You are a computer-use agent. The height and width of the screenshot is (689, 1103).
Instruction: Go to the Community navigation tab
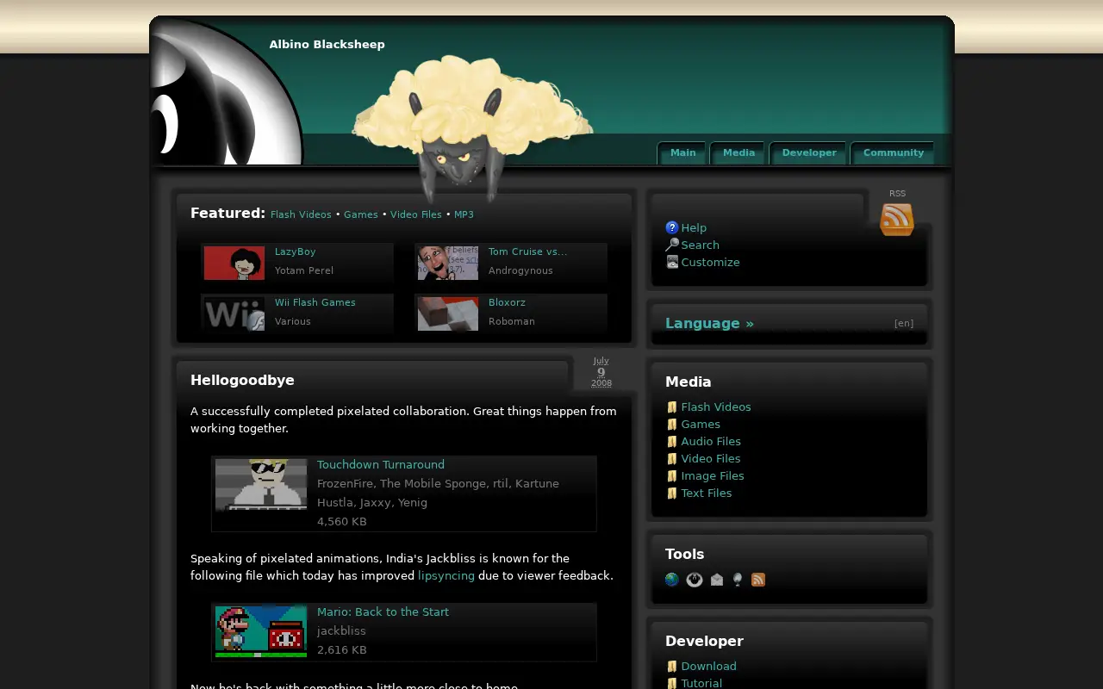[x=893, y=152]
